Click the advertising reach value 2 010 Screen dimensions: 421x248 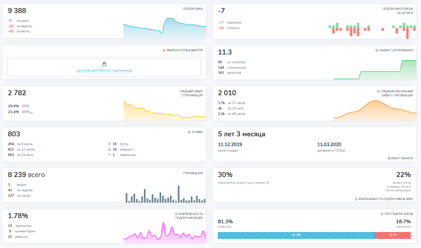click(227, 93)
